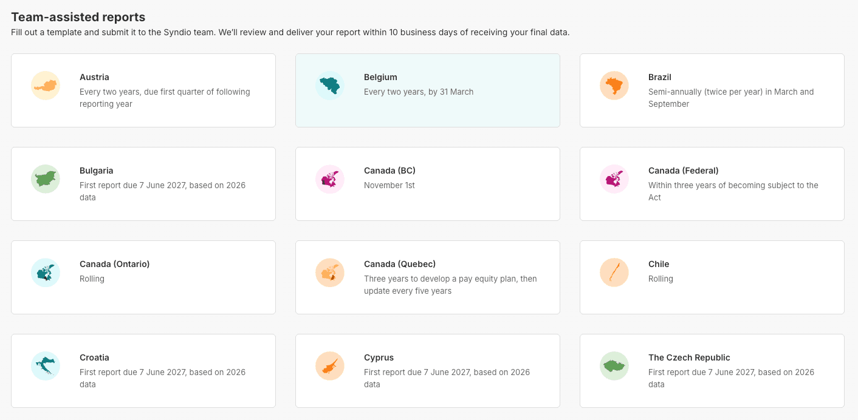
Task: Click 'Rolling' text under Chile
Action: [x=661, y=279]
